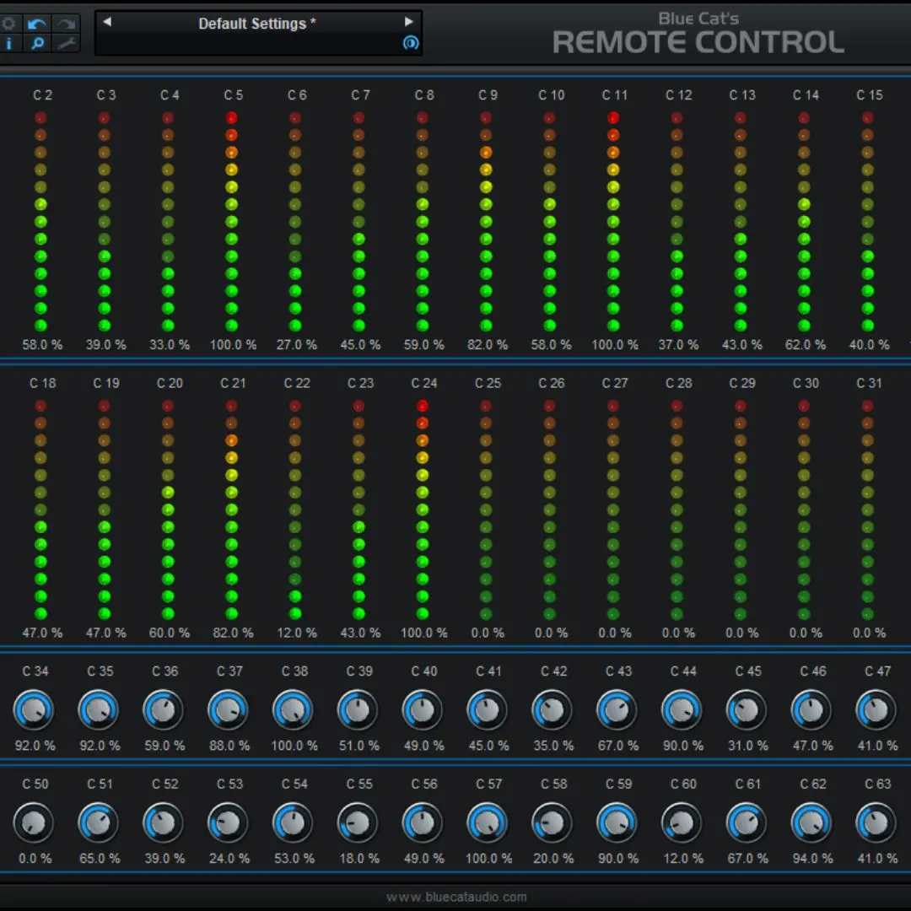Click the C 47 knob

pos(876,710)
